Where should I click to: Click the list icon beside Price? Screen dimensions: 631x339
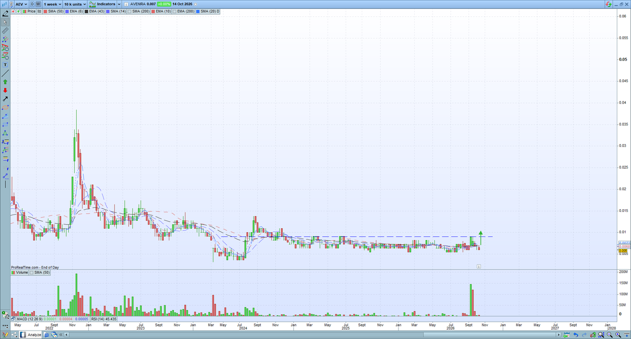(39, 11)
